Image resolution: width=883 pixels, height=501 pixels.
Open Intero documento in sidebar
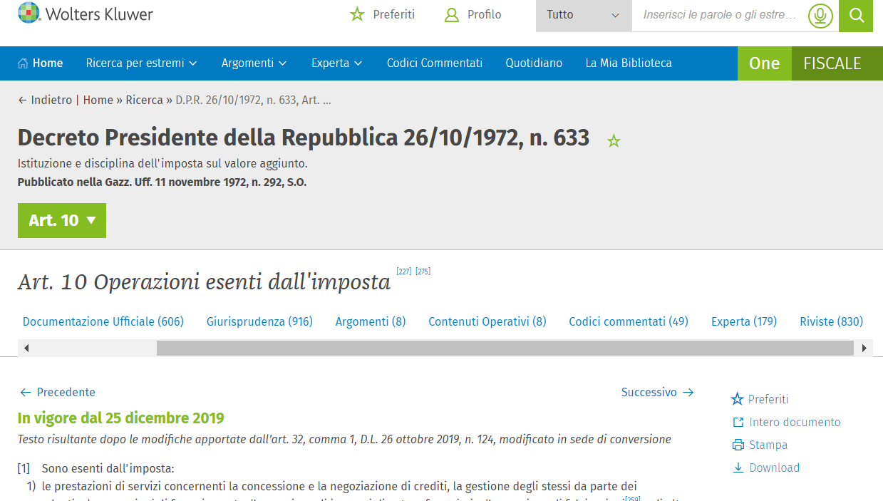pyautogui.click(x=786, y=422)
